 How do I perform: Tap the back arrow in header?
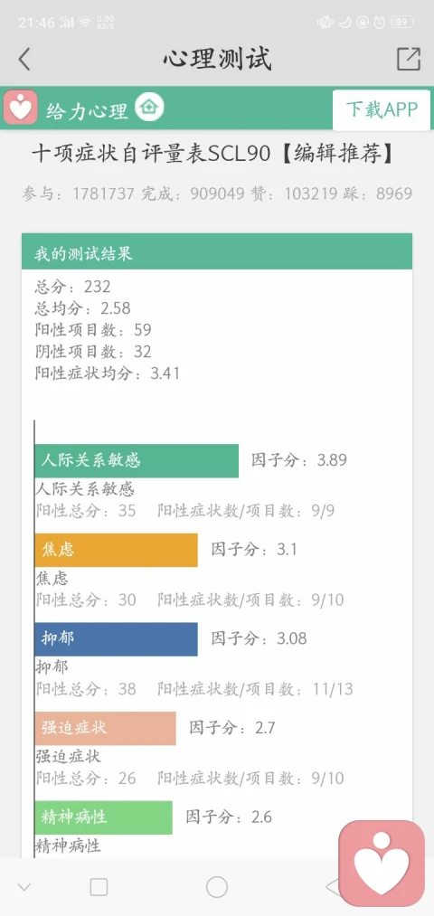(x=24, y=60)
